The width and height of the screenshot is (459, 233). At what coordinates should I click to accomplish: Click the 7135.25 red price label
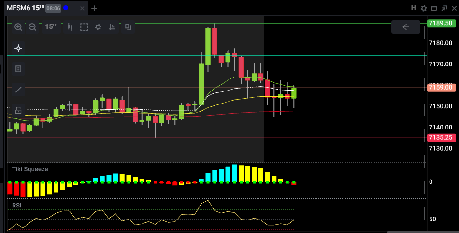click(x=442, y=138)
